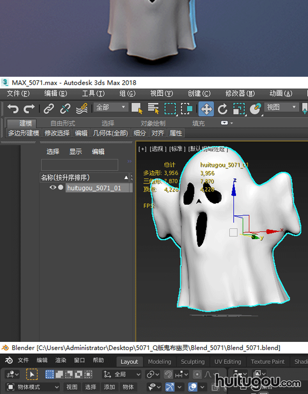Click the Redo arrow in 3ds Max toolbar
Image resolution: width=308 pixels, height=394 pixels.
coord(29,108)
